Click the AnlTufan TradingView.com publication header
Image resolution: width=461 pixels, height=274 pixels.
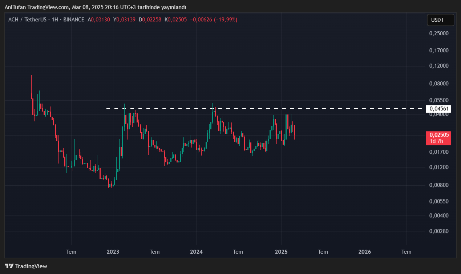pyautogui.click(x=95, y=7)
